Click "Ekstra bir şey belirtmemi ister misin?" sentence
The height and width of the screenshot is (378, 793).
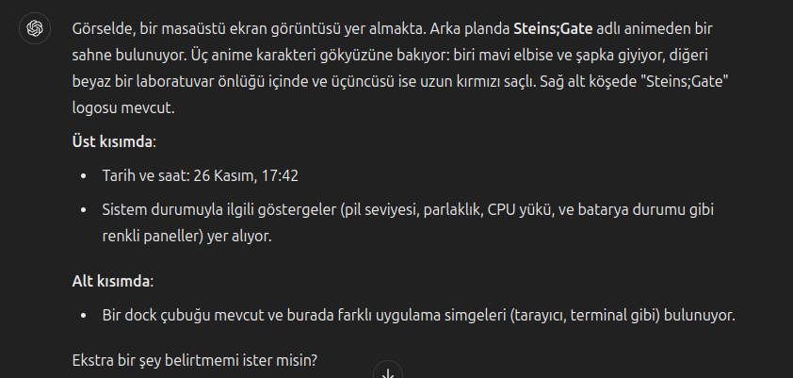click(x=195, y=361)
